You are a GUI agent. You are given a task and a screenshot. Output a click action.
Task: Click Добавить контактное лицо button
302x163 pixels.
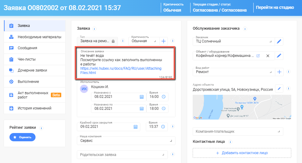point(242,153)
